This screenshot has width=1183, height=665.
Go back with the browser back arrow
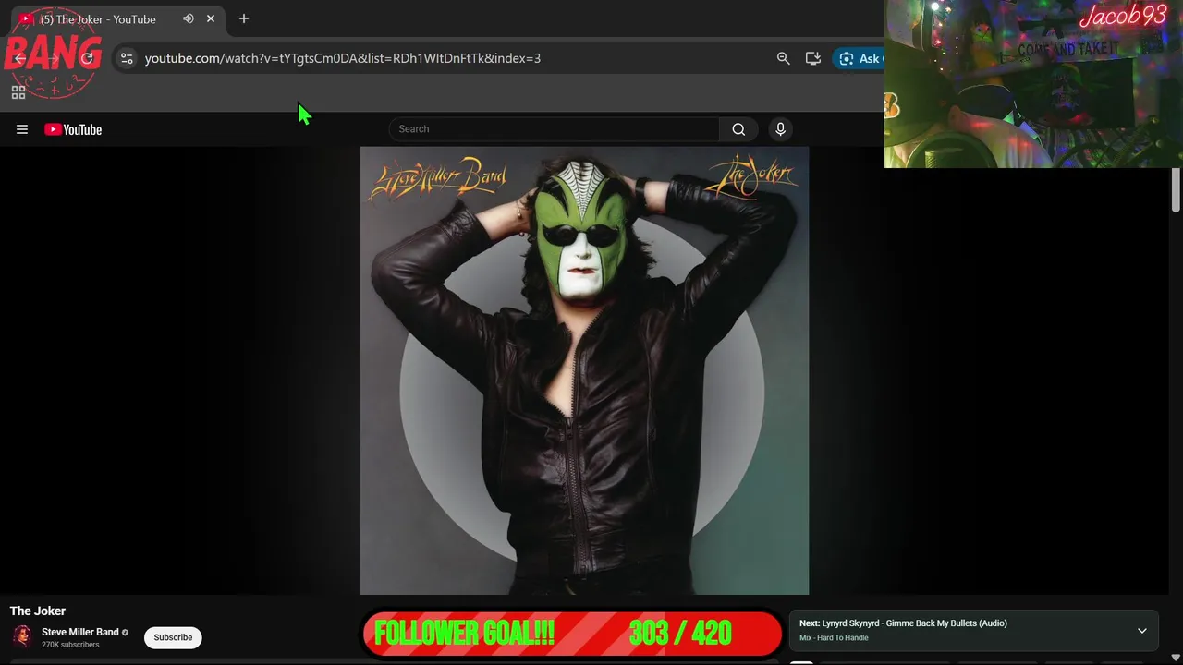tap(20, 58)
